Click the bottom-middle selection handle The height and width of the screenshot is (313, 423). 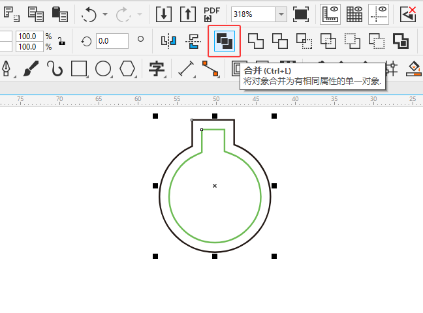215,256
